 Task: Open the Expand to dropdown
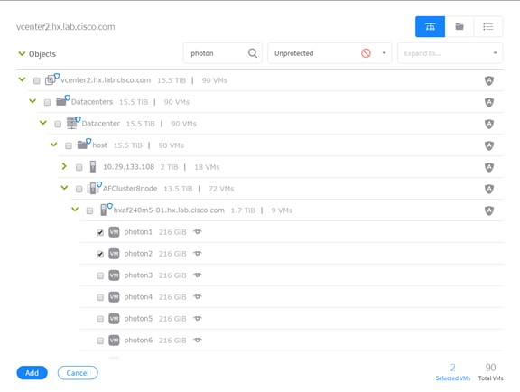tap(450, 53)
